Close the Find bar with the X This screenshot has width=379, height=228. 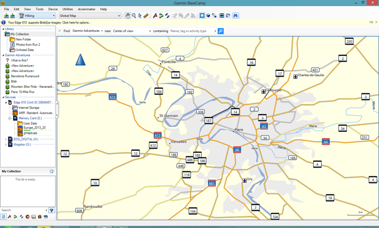click(x=59, y=31)
